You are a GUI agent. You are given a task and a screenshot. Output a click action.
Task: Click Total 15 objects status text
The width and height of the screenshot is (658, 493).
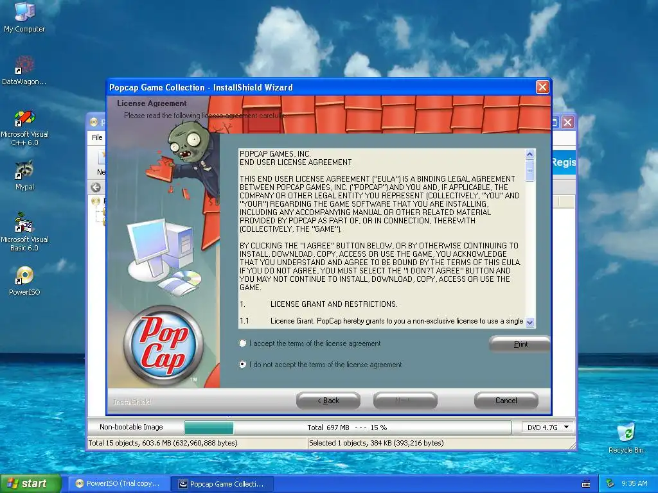coord(163,443)
